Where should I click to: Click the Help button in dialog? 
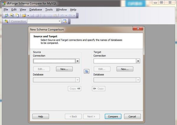coord(41,116)
